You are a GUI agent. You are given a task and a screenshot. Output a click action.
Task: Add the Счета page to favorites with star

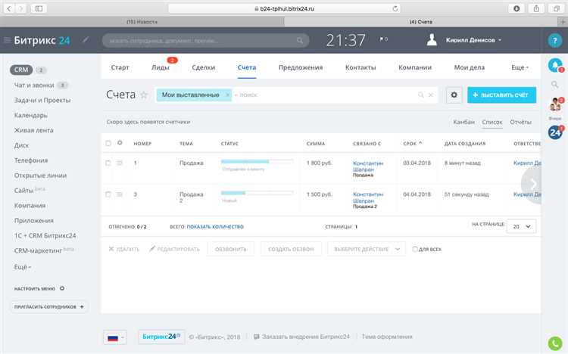144,95
